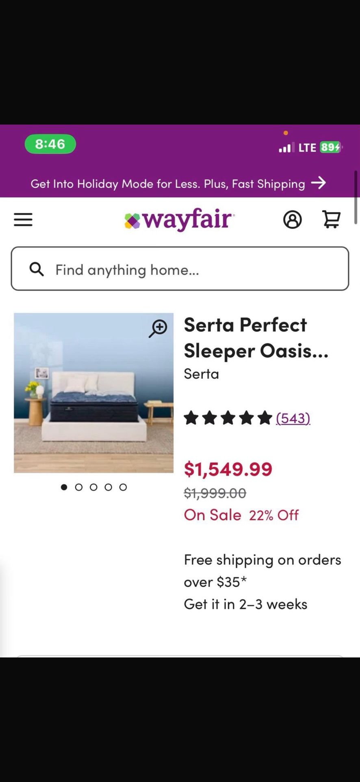
Task: Tap the Serta Perfect Sleeper Oasis title
Action: 256,338
